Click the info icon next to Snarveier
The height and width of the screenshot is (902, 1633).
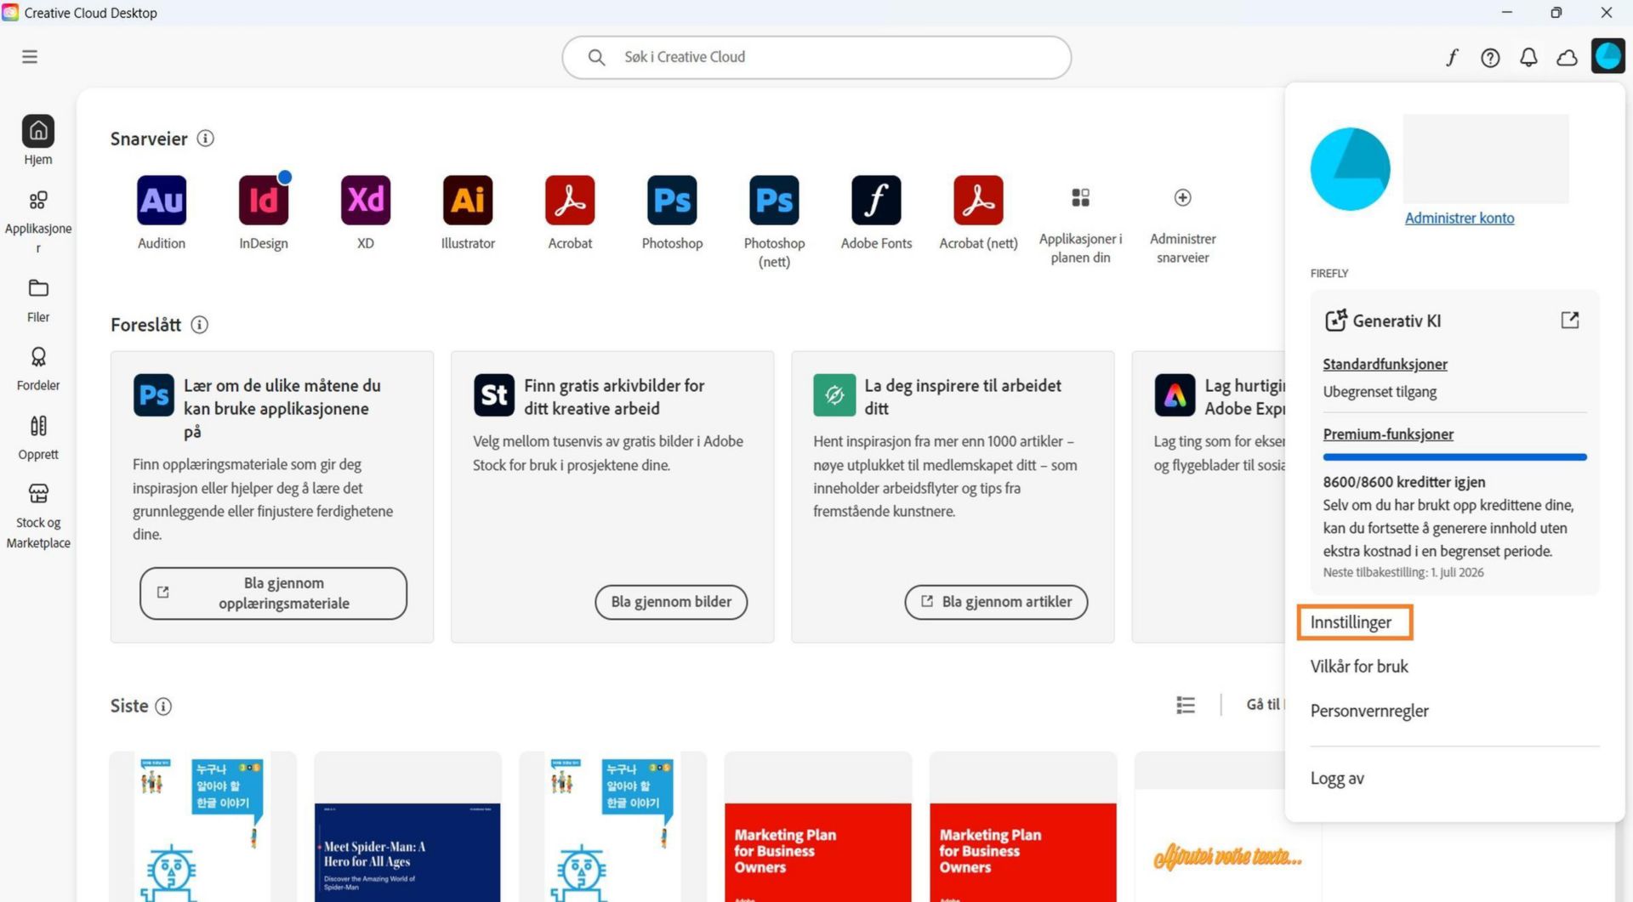(x=205, y=139)
